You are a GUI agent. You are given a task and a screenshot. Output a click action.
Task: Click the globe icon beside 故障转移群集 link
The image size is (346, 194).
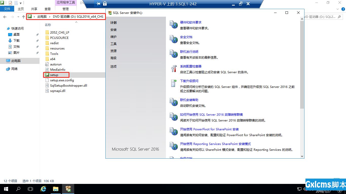click(x=174, y=117)
